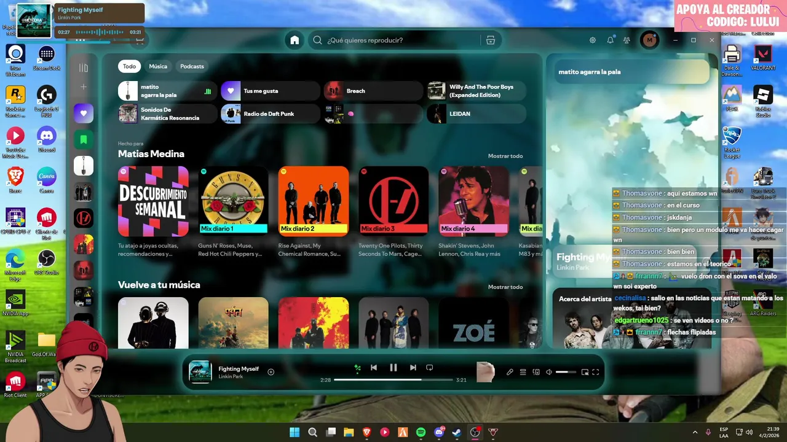Open the OBS Studio desktop icon

point(47,262)
